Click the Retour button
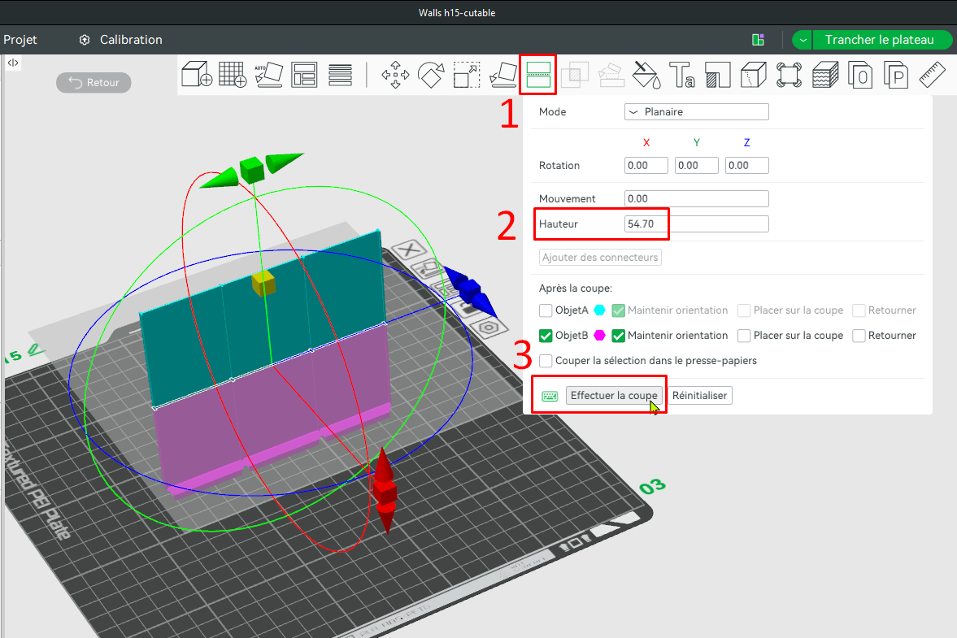Image resolution: width=957 pixels, height=638 pixels. pos(94,82)
